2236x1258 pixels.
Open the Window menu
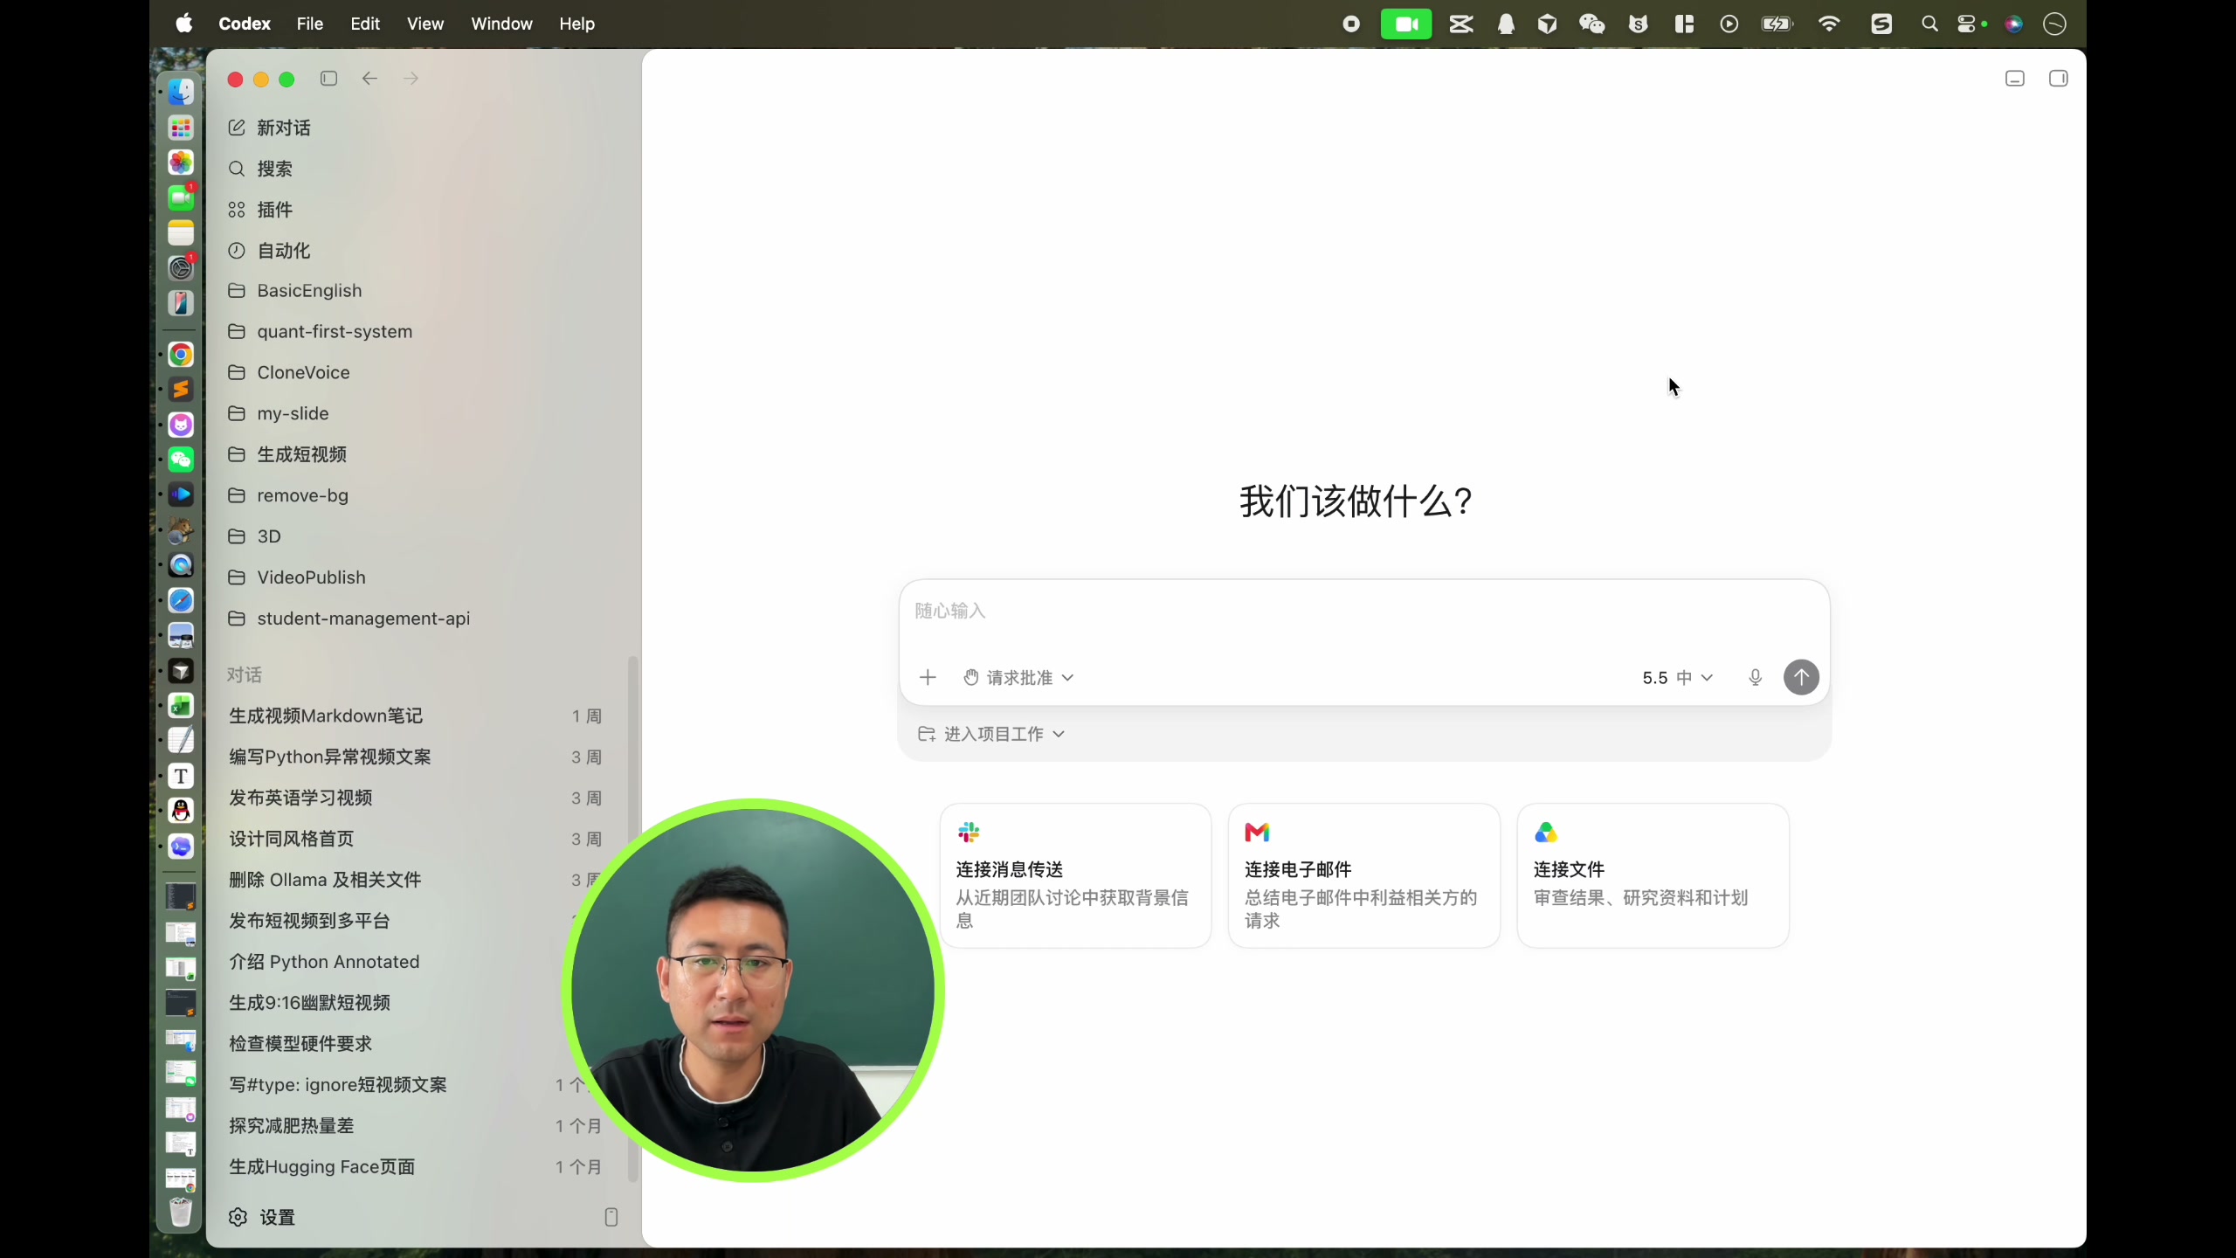click(501, 24)
